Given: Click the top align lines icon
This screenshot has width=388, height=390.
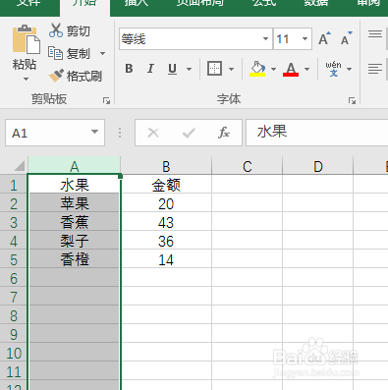Looking at the screenshot, I should [x=375, y=34].
